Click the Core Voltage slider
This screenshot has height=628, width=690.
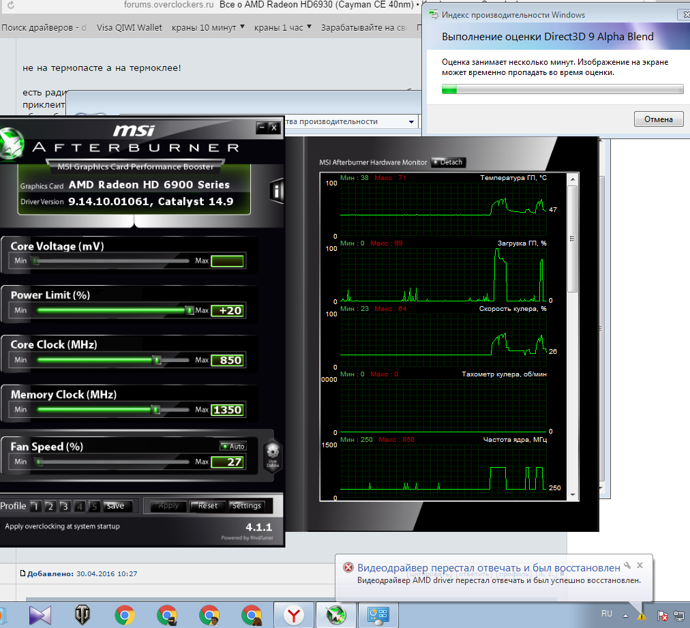(112, 261)
